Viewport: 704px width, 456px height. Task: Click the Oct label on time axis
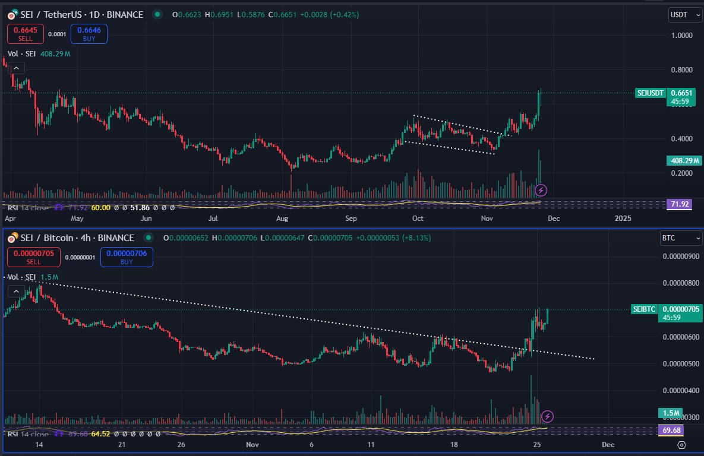[x=418, y=218]
